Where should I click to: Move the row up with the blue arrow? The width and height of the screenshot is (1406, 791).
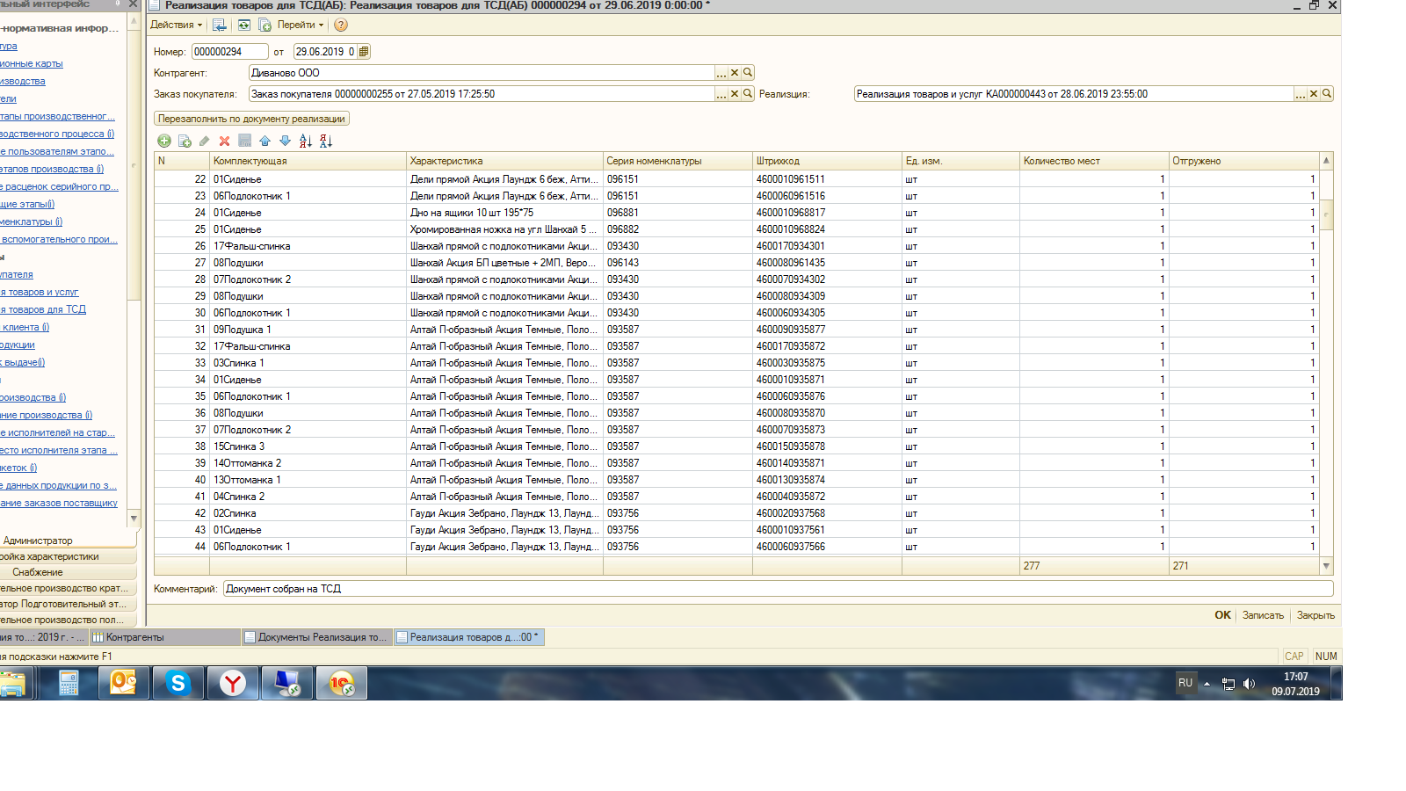(x=265, y=141)
